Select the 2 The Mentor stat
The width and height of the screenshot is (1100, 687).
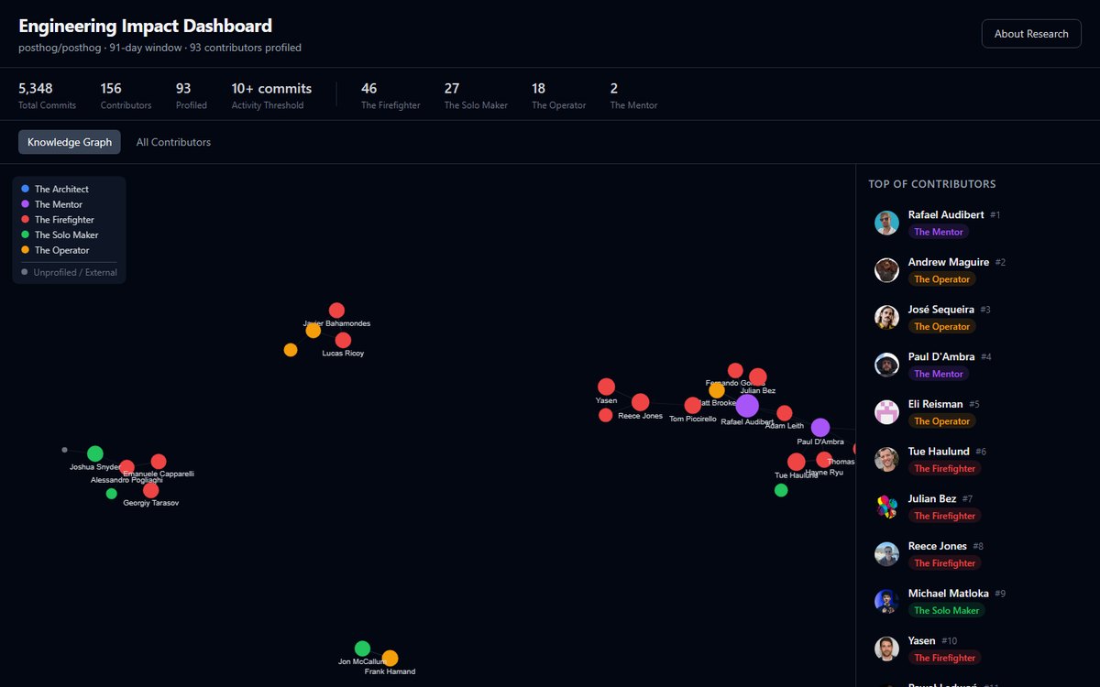(x=633, y=95)
